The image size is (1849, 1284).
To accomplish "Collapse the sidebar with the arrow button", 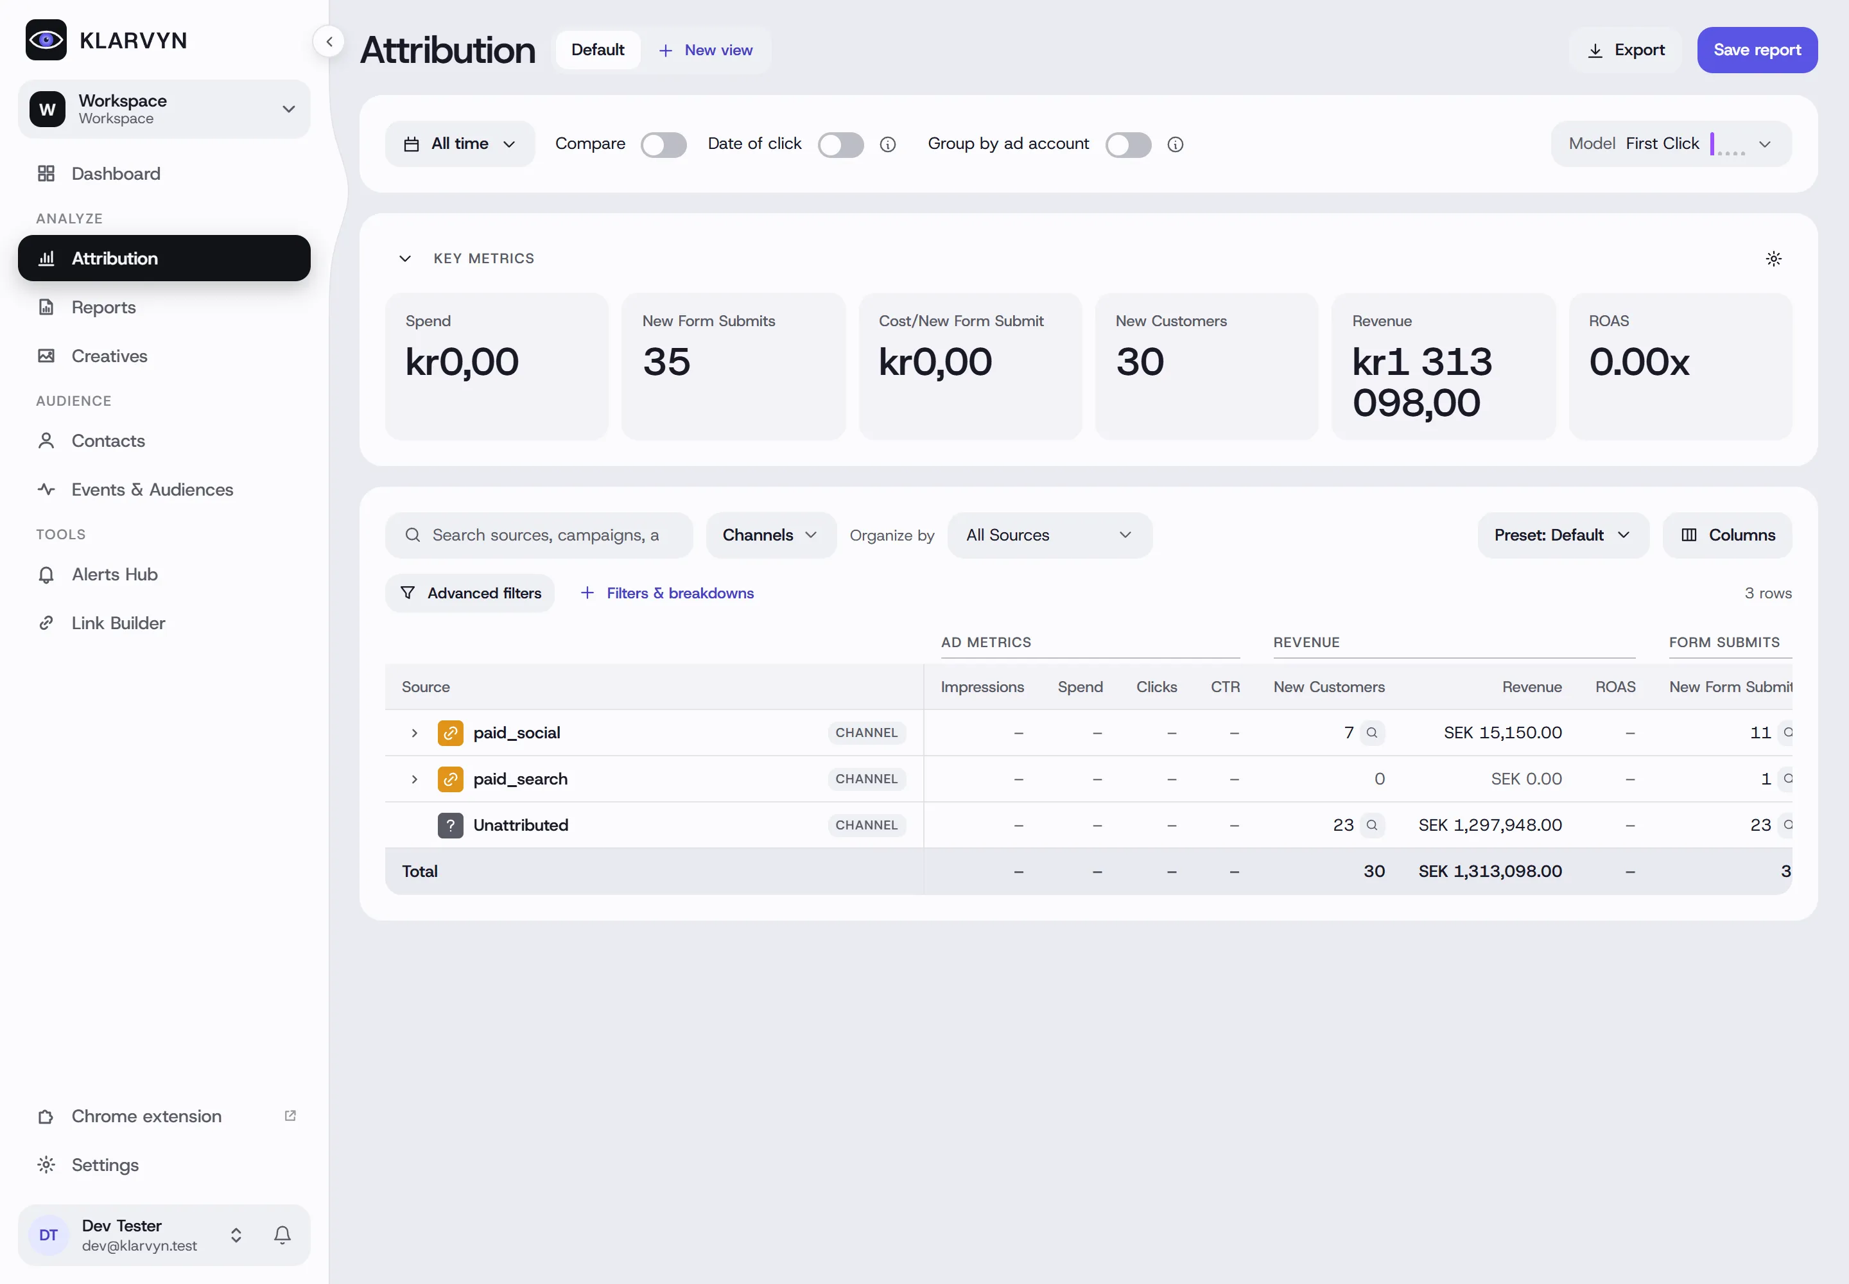I will coord(329,42).
